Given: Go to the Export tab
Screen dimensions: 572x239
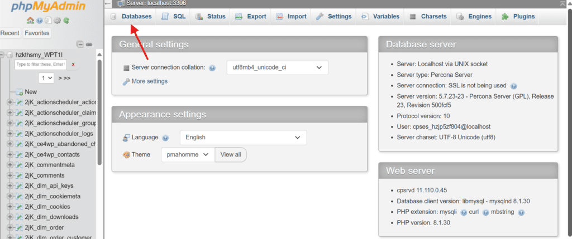Looking at the screenshot, I should pyautogui.click(x=250, y=16).
